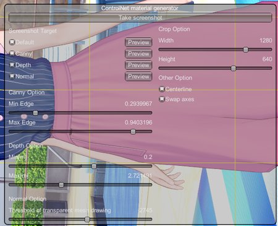Click the Max Edge slider handle
This screenshot has height=226, width=278.
click(133, 131)
